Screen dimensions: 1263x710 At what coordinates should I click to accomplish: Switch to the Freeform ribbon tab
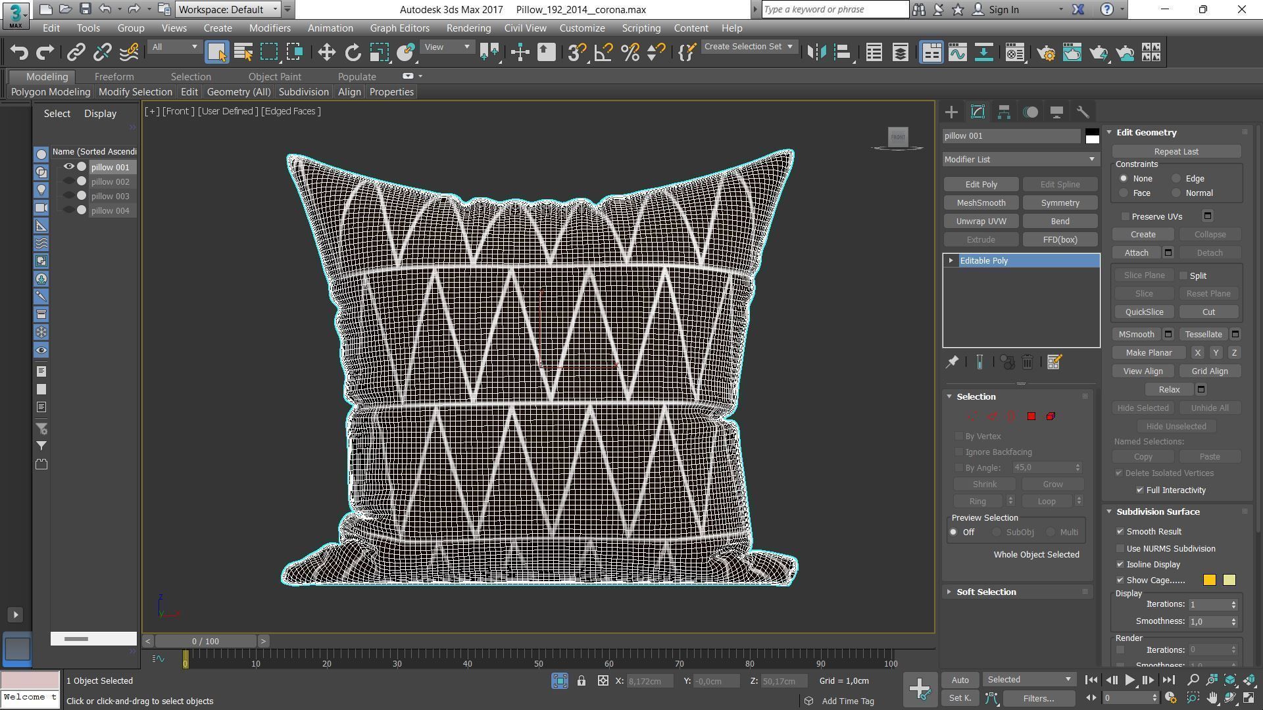pyautogui.click(x=114, y=77)
